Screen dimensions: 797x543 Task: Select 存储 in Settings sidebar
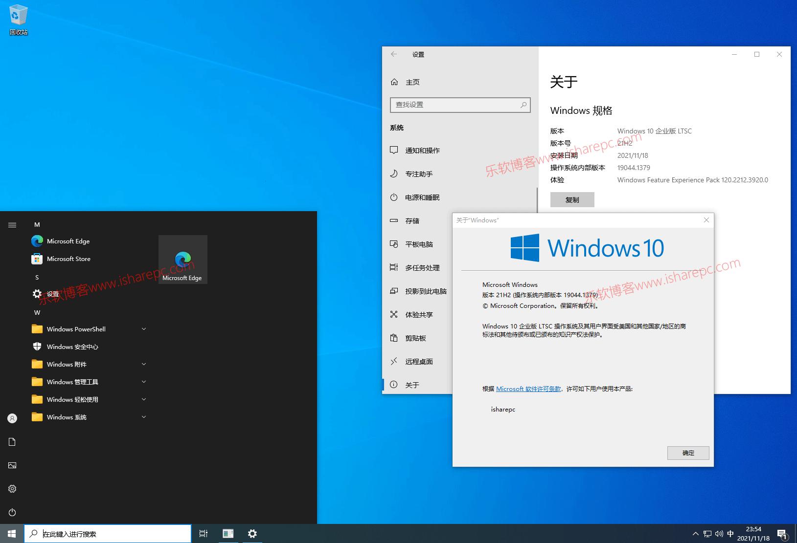pos(417,221)
